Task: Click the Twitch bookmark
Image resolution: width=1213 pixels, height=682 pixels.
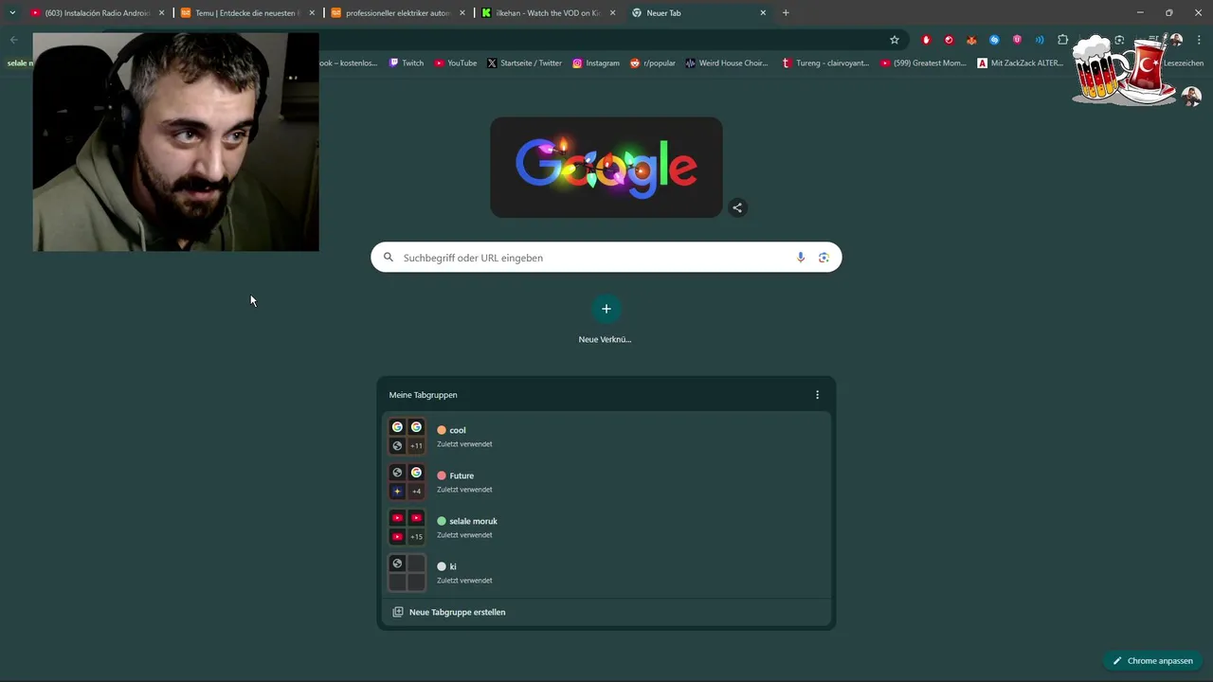Action: [x=407, y=63]
